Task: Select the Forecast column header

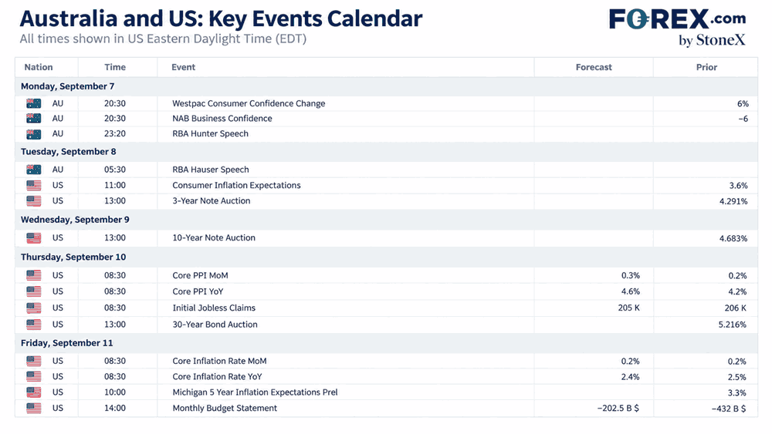Action: [594, 67]
